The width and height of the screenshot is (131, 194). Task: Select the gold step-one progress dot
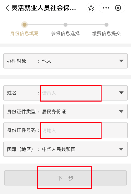tap(24, 25)
